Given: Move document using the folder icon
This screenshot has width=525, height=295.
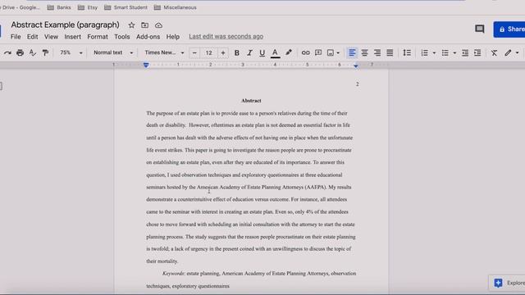Looking at the screenshot, I should (x=144, y=25).
